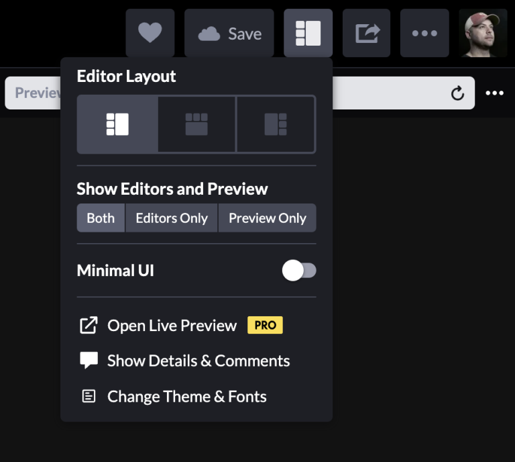Switch to Preview Only view
Image resolution: width=515 pixels, height=462 pixels.
point(267,218)
